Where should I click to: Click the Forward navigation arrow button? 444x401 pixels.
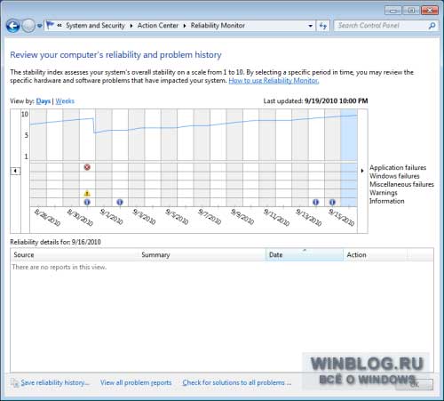[28, 26]
